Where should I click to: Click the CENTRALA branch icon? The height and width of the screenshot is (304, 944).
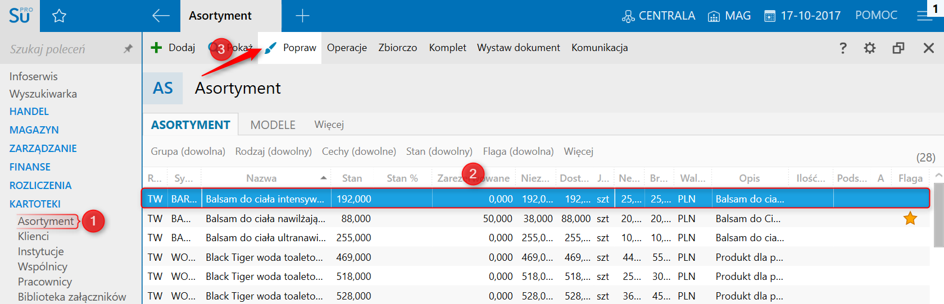click(628, 16)
